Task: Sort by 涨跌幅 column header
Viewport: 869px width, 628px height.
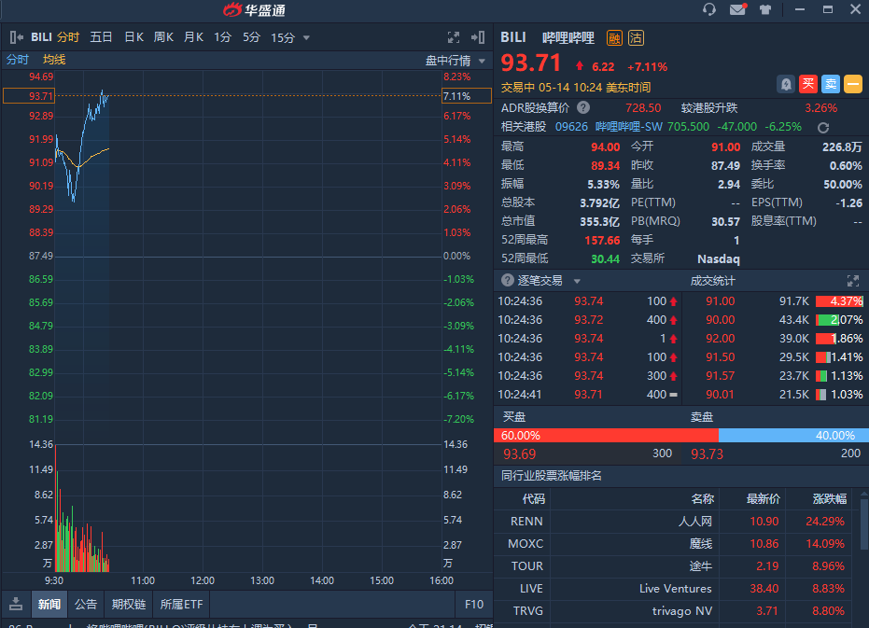Action: coord(830,499)
